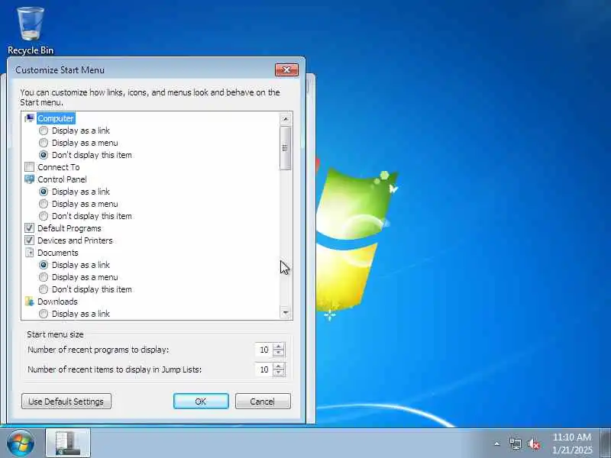Select the Computer list item label

56,118
